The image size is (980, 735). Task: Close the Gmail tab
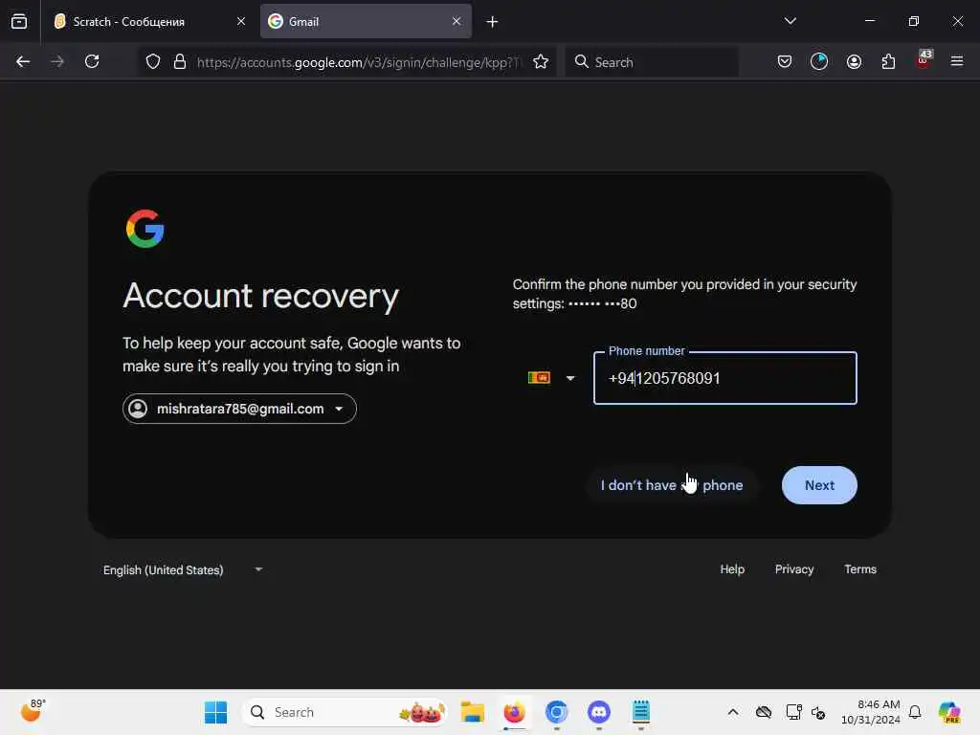pyautogui.click(x=457, y=21)
